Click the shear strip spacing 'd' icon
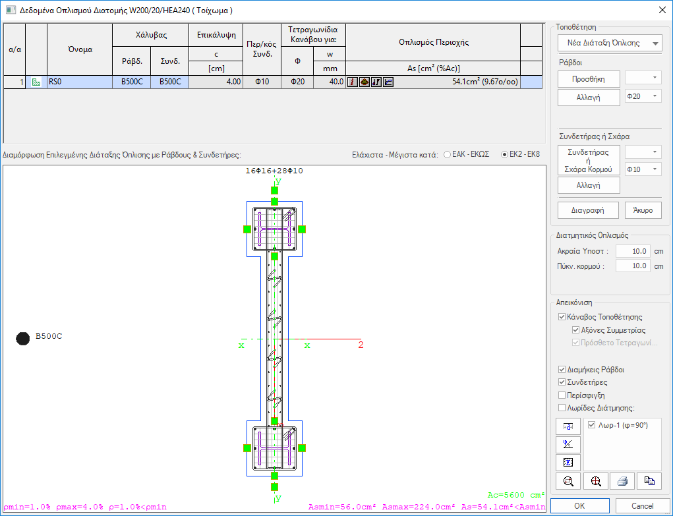The image size is (673, 516). [x=568, y=426]
